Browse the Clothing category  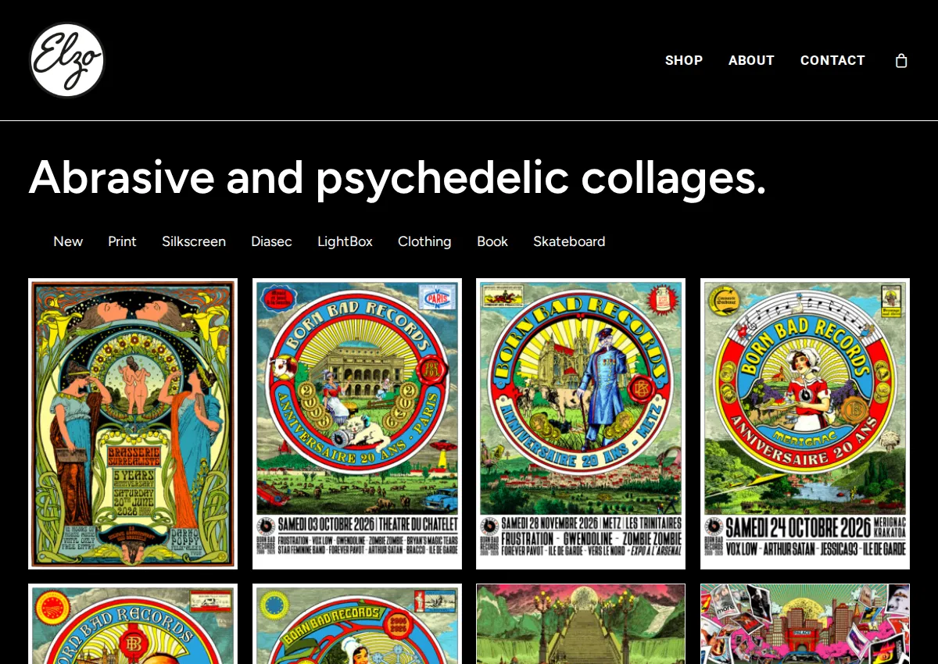click(x=424, y=241)
